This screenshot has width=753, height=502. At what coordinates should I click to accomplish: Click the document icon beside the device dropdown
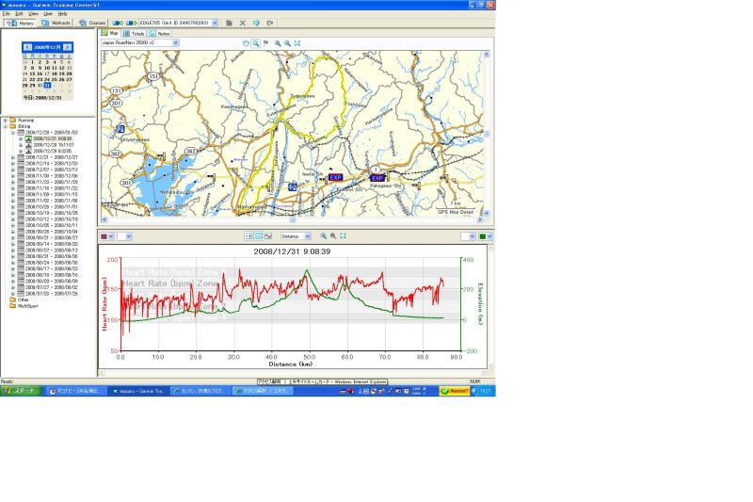(229, 23)
